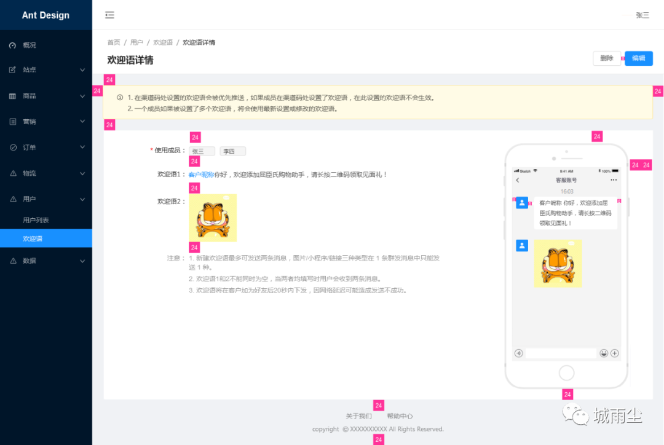Click the 删除 button

(x=607, y=58)
